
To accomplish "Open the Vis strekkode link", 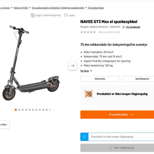I will click(133, 27).
